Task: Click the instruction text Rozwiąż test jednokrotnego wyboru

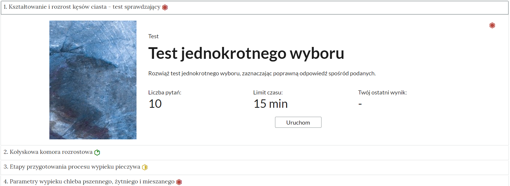Action: point(262,74)
